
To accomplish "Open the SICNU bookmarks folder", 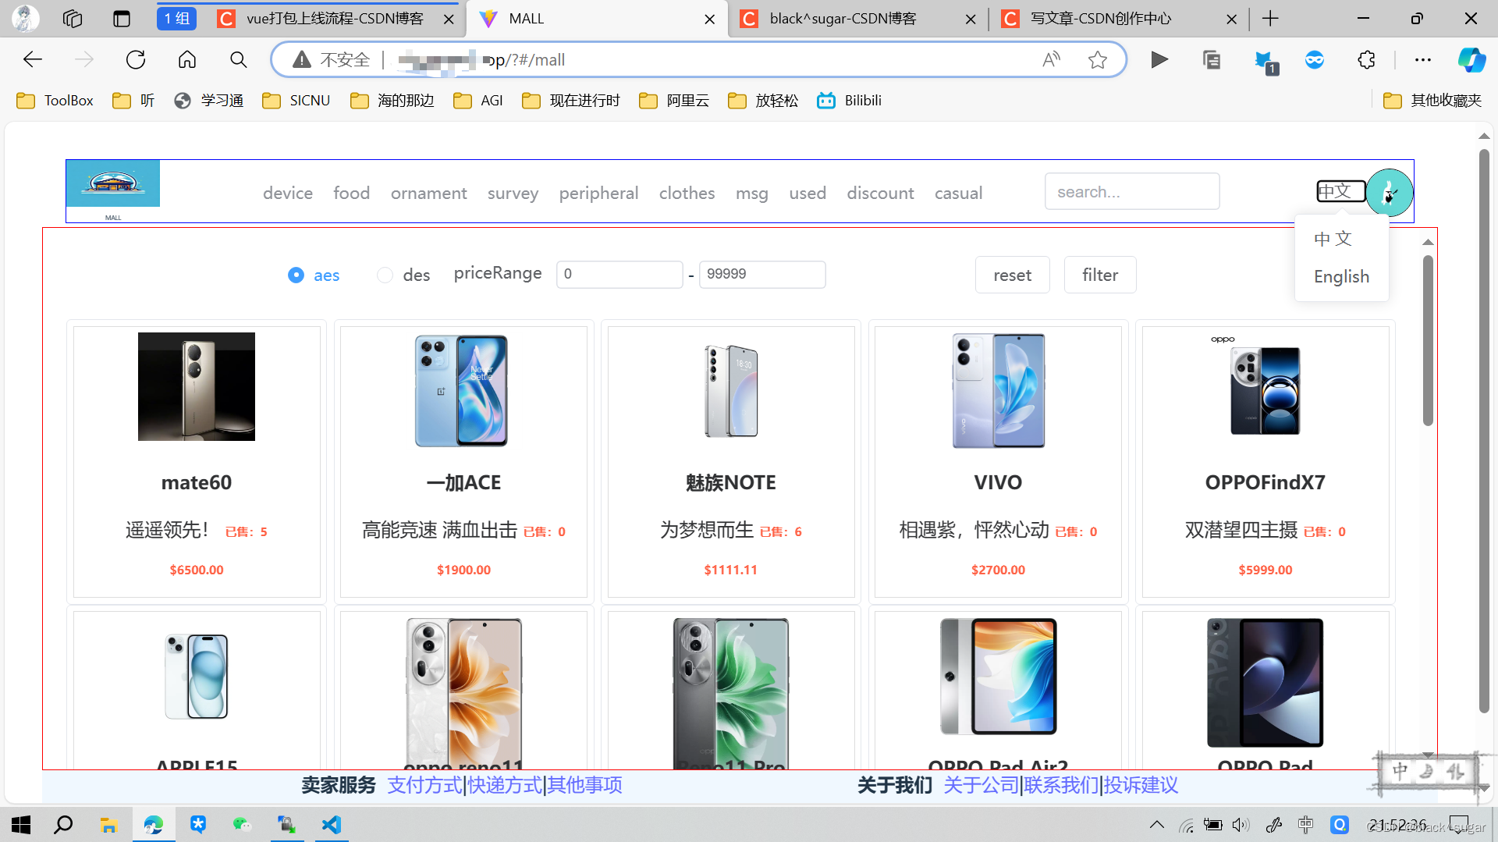I will (x=296, y=101).
